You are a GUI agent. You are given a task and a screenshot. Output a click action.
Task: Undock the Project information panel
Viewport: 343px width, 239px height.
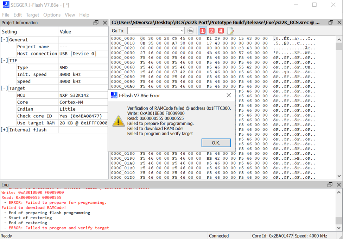point(96,22)
